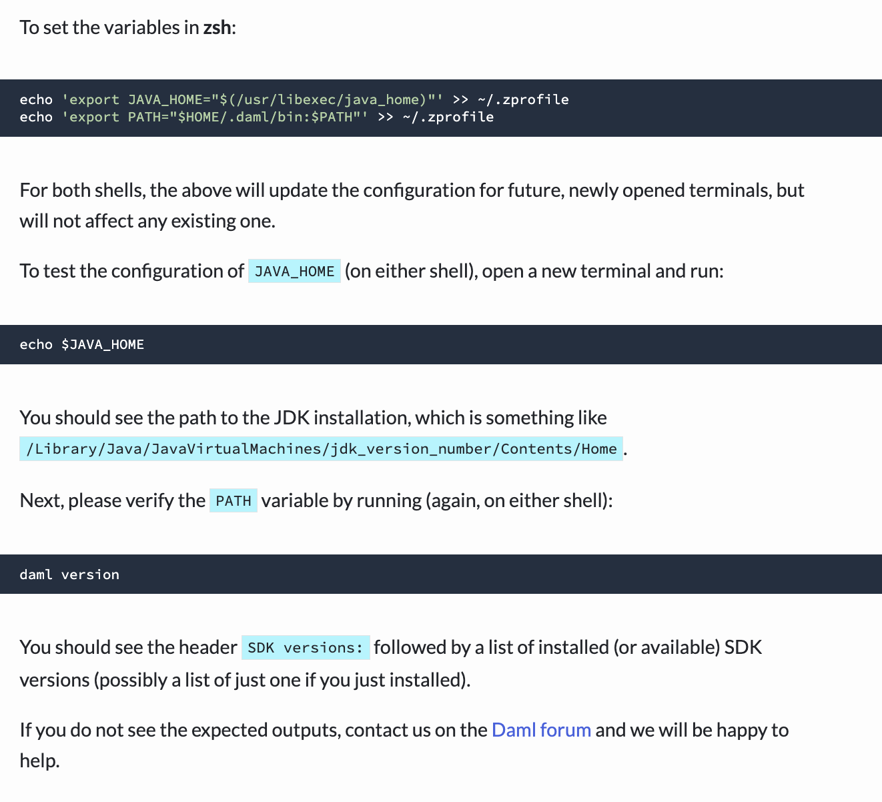Click the highlighted JAVA_HOME inline code

coord(294,272)
